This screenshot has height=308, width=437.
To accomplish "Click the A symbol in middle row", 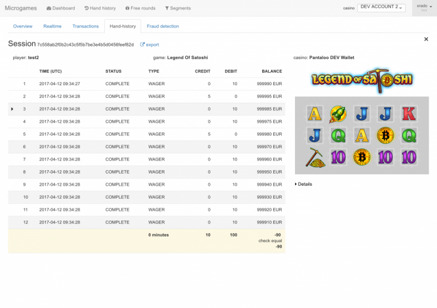I will click(x=362, y=136).
